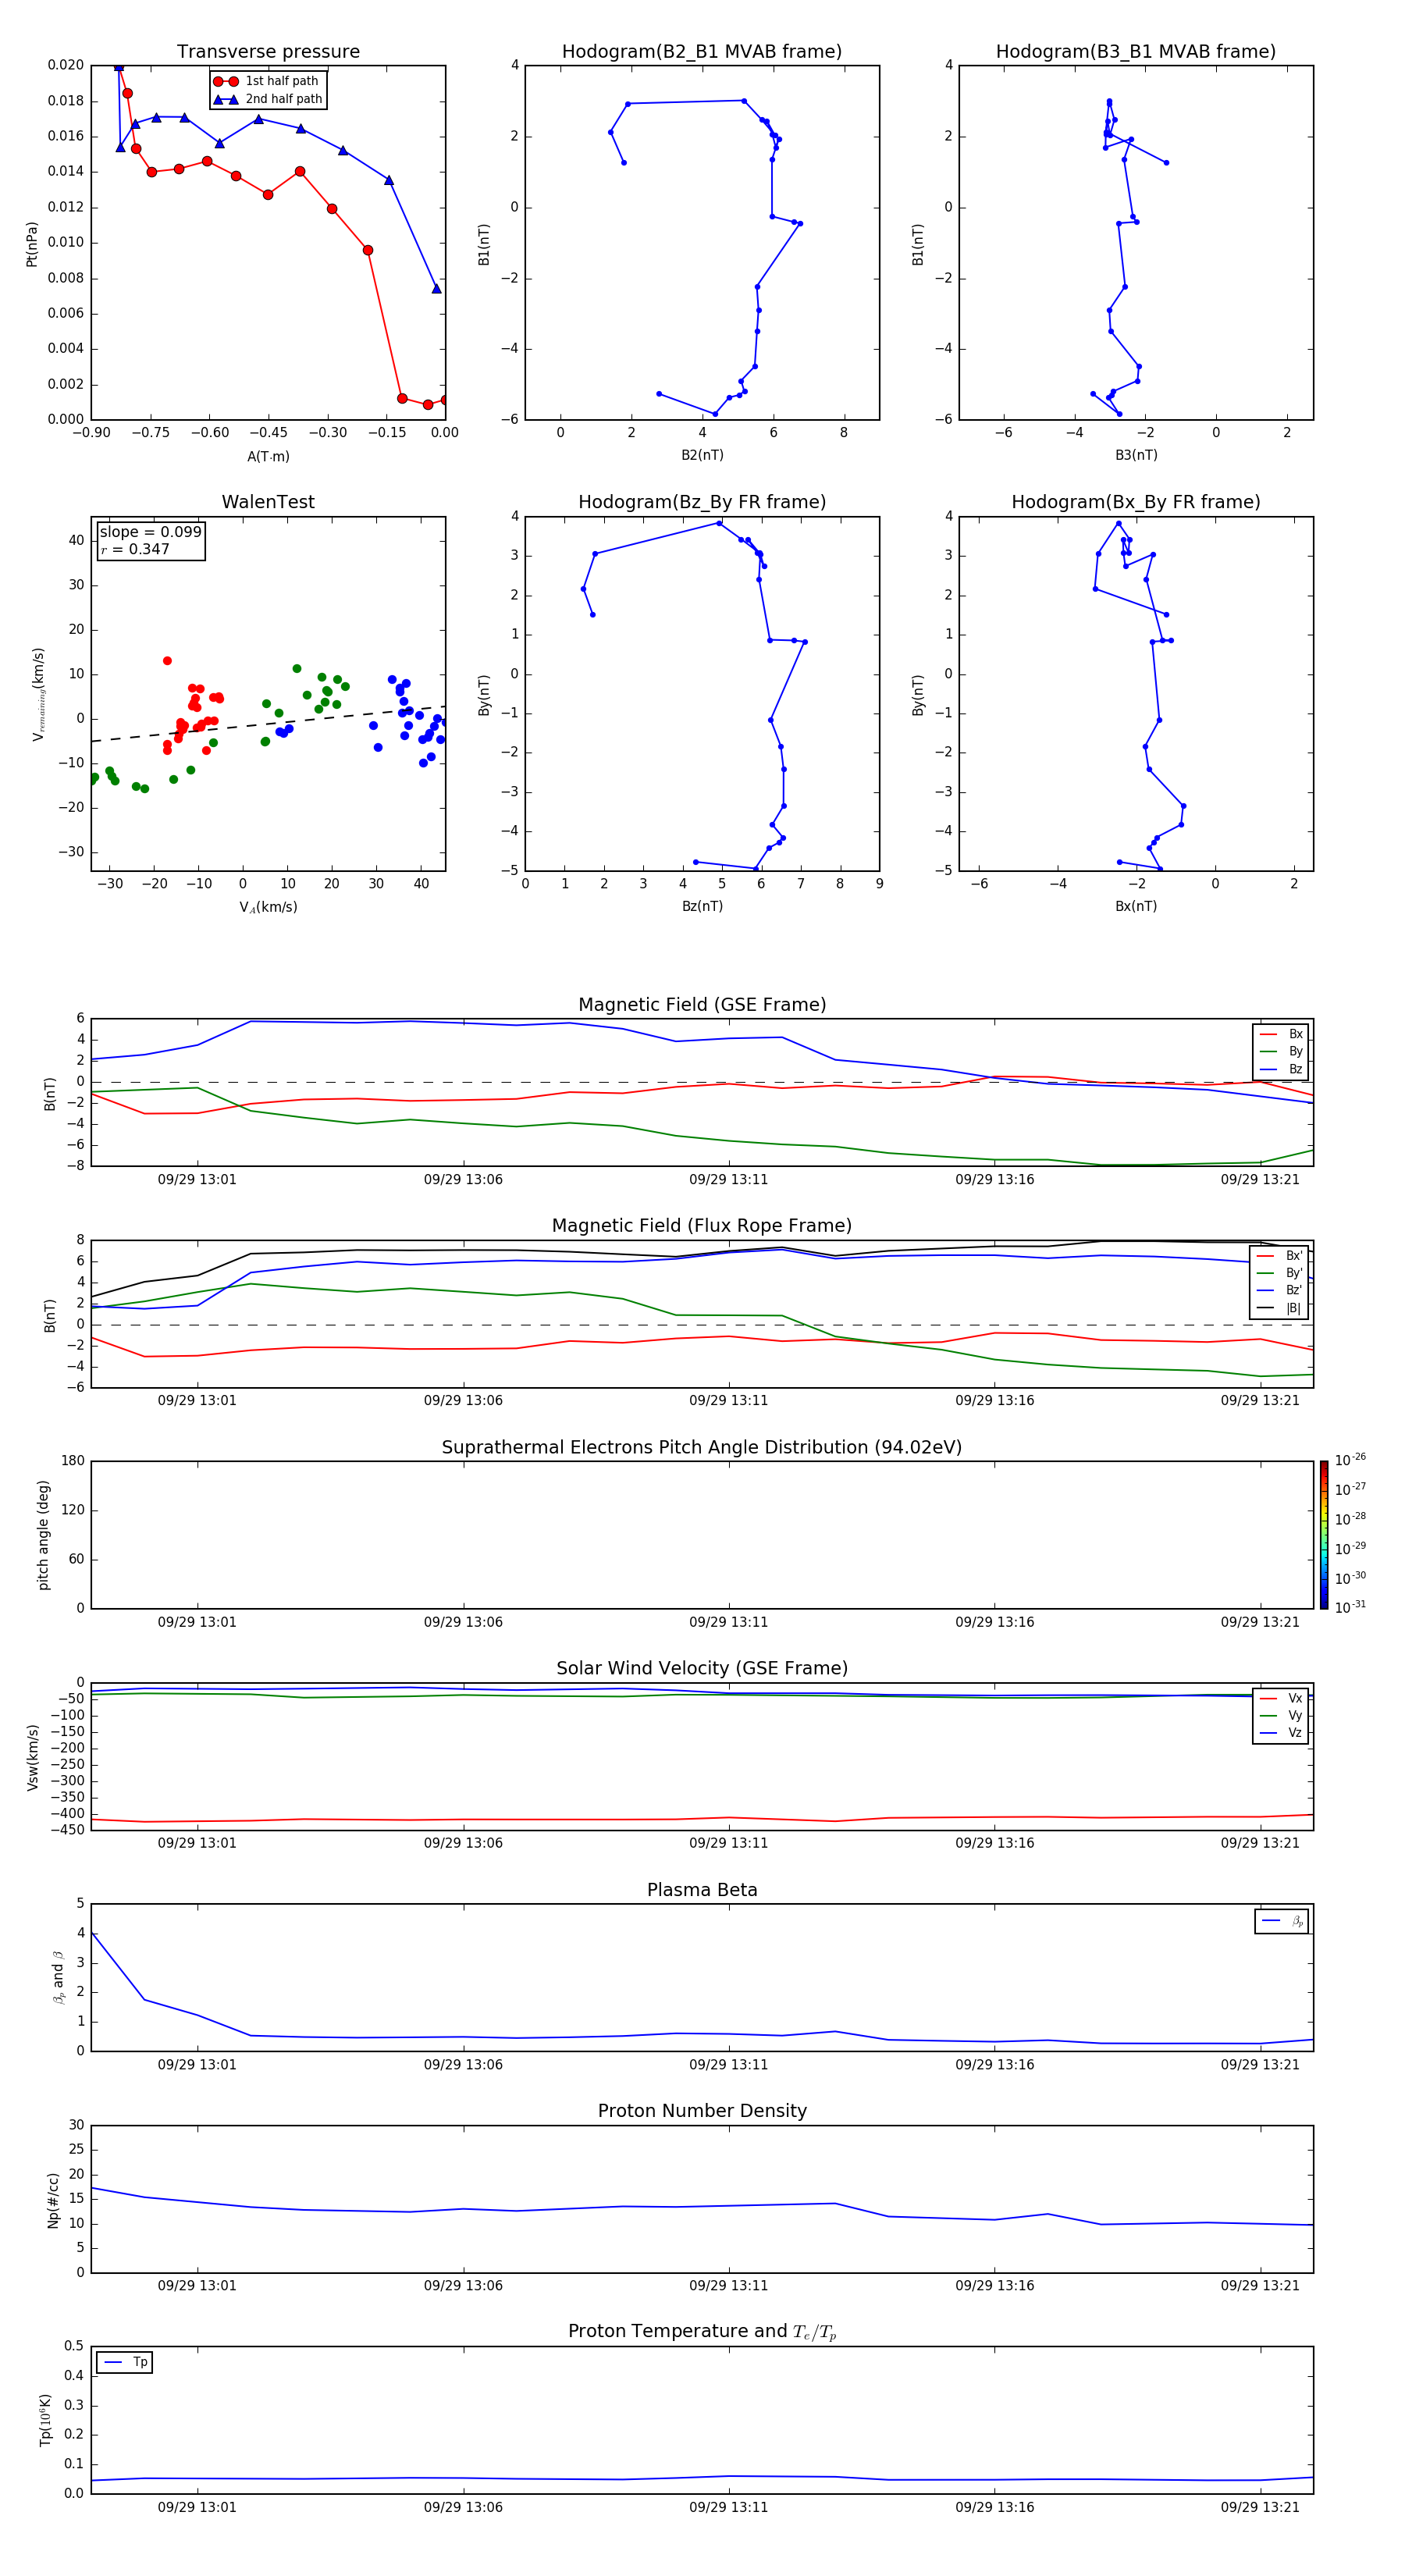Click the 'Magnetic Field (GSE Frame)' title

click(702, 1005)
